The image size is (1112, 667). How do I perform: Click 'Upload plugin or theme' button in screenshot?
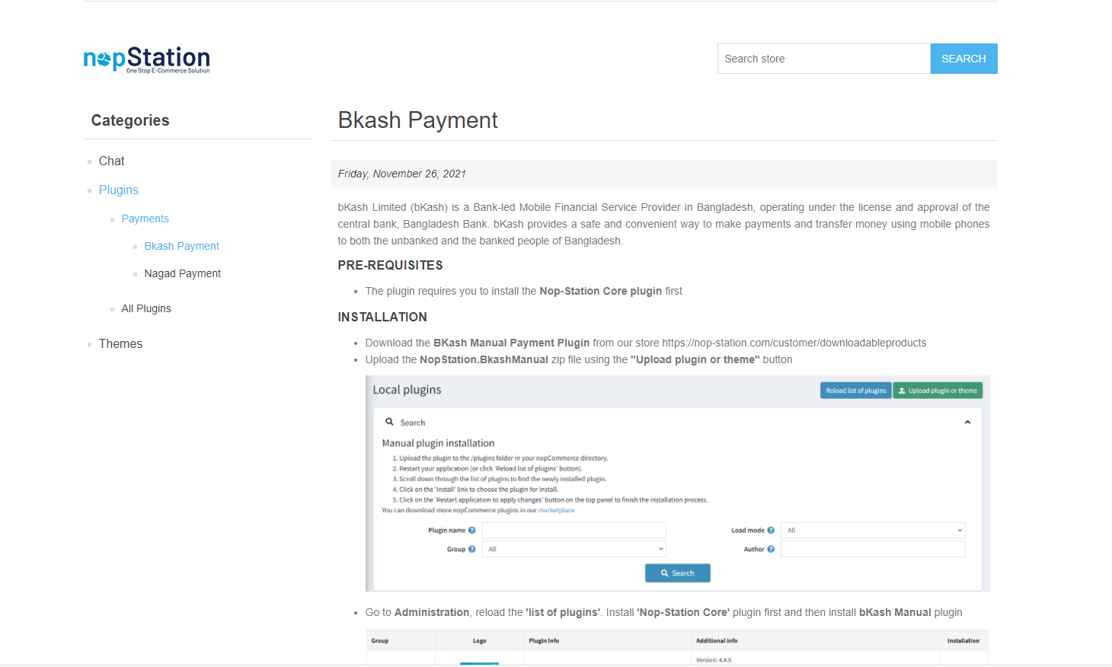[938, 391]
